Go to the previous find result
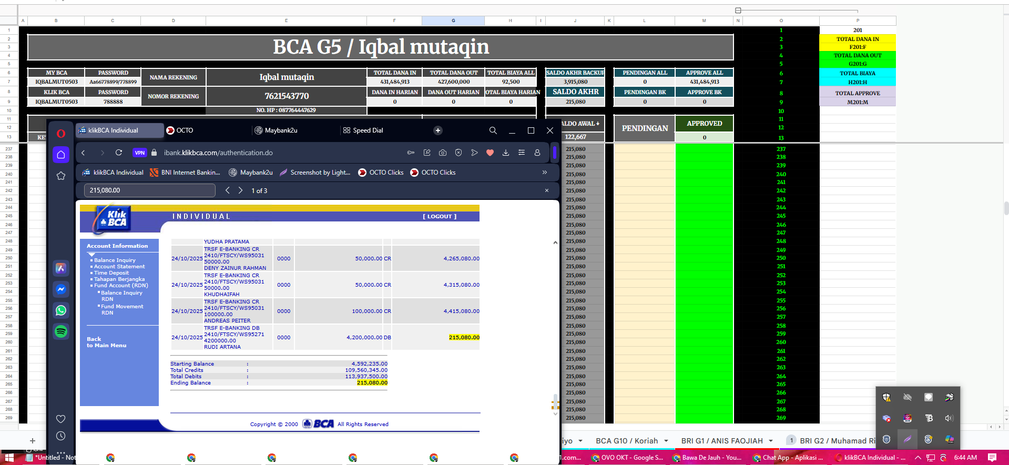Screen dimensions: 1009x465 [228, 190]
